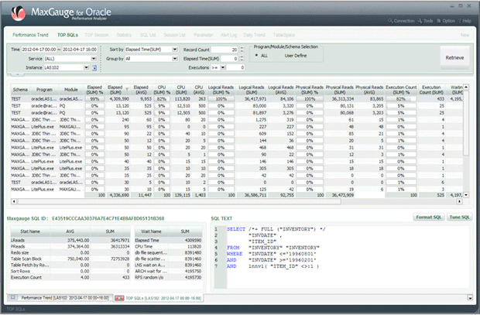Switch to the Performance Trend tab

pyautogui.click(x=30, y=35)
